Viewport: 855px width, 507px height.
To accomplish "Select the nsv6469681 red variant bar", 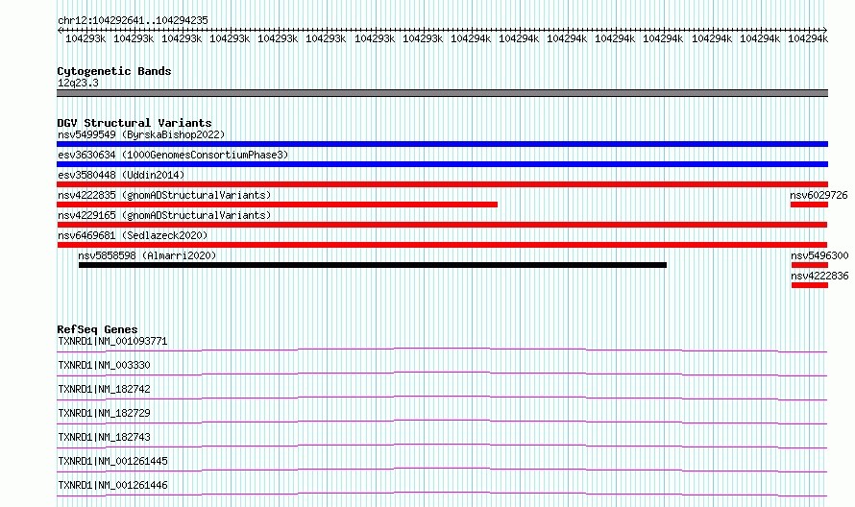I will coord(442,245).
